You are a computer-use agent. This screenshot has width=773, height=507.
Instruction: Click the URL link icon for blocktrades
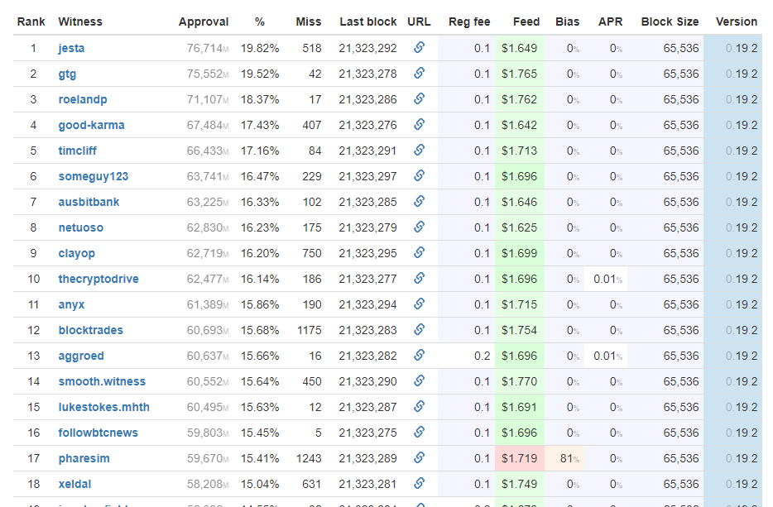coord(420,330)
